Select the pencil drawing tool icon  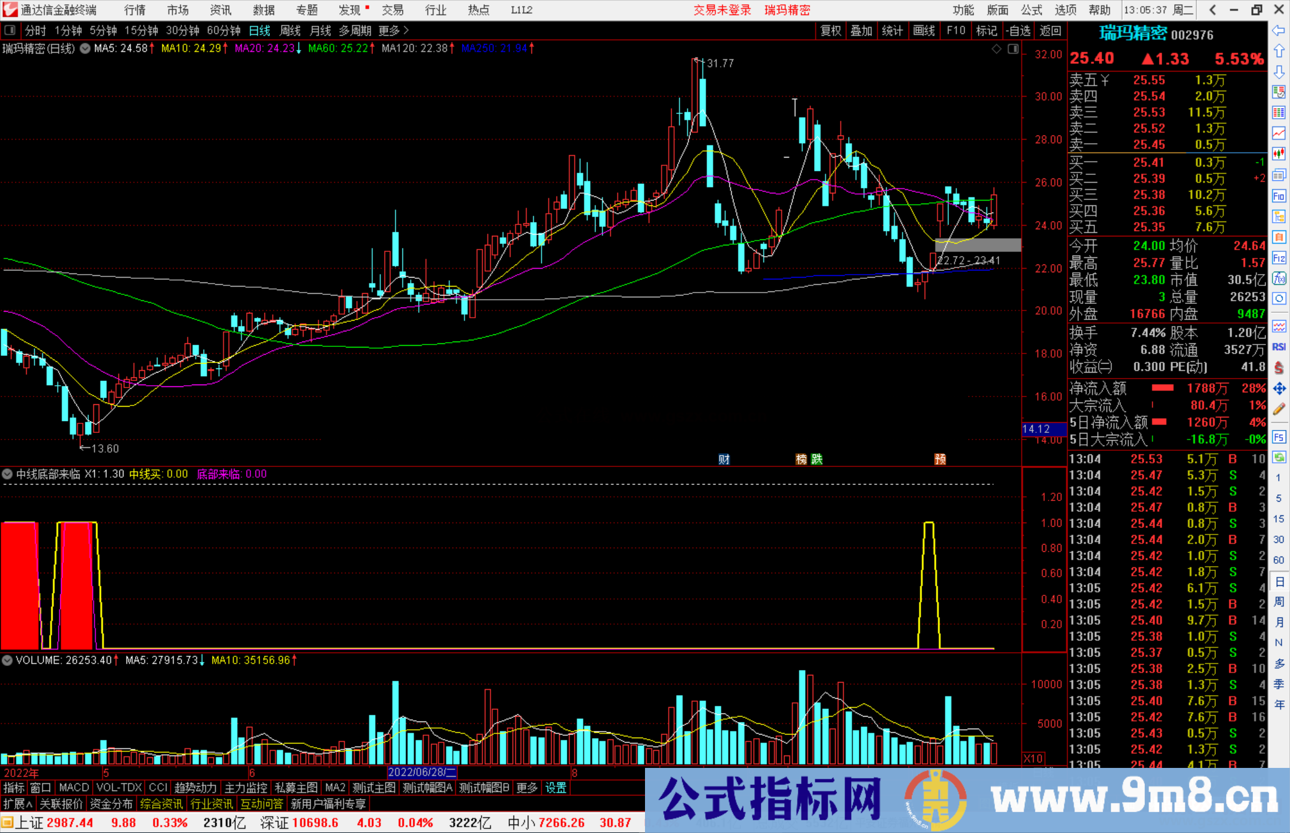(1279, 410)
